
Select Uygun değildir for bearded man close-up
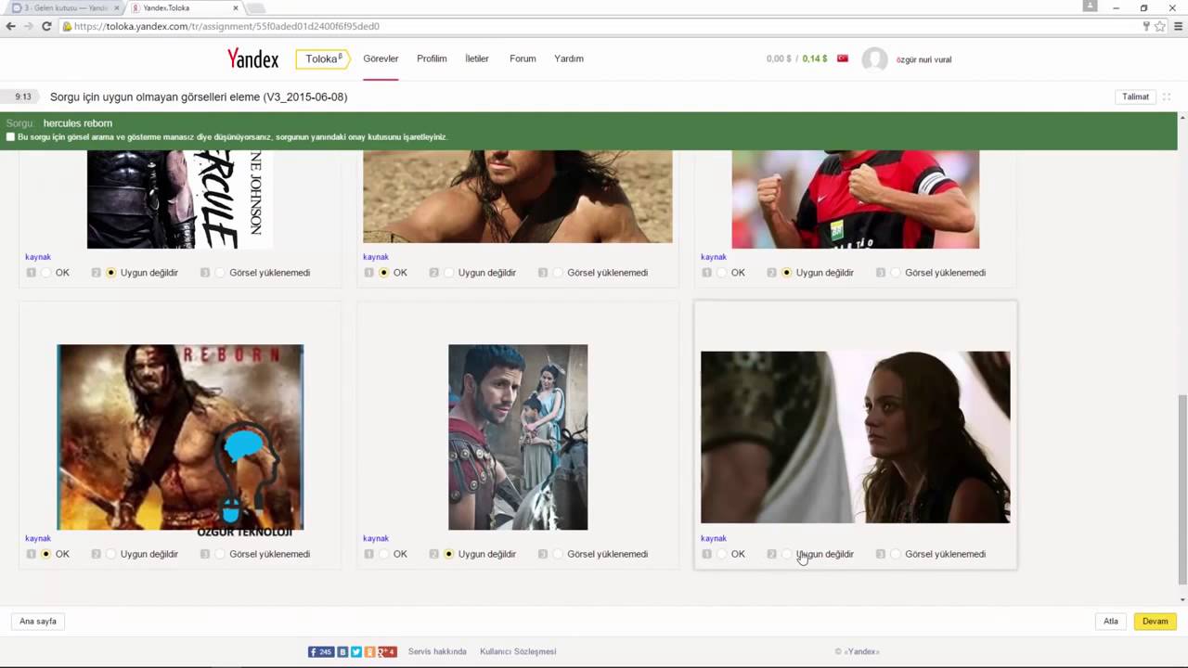(x=448, y=273)
